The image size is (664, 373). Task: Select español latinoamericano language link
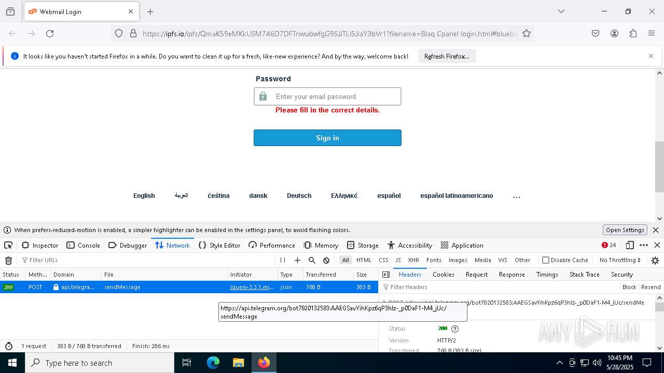pos(457,196)
